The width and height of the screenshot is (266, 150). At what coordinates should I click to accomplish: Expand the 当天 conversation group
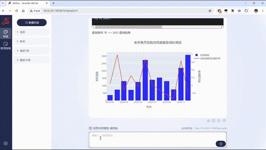click(x=32, y=32)
